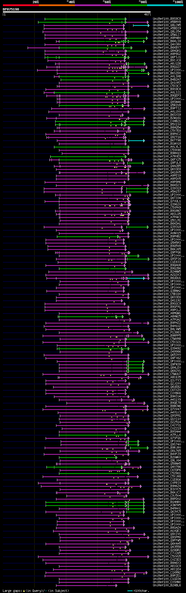The image size is (186, 593).
Task: Click the cyan ~100% identity legend segment
Action: point(165,5)
